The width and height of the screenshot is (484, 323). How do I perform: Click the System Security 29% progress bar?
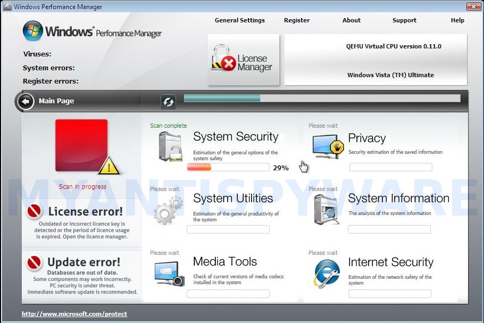pyautogui.click(x=228, y=168)
